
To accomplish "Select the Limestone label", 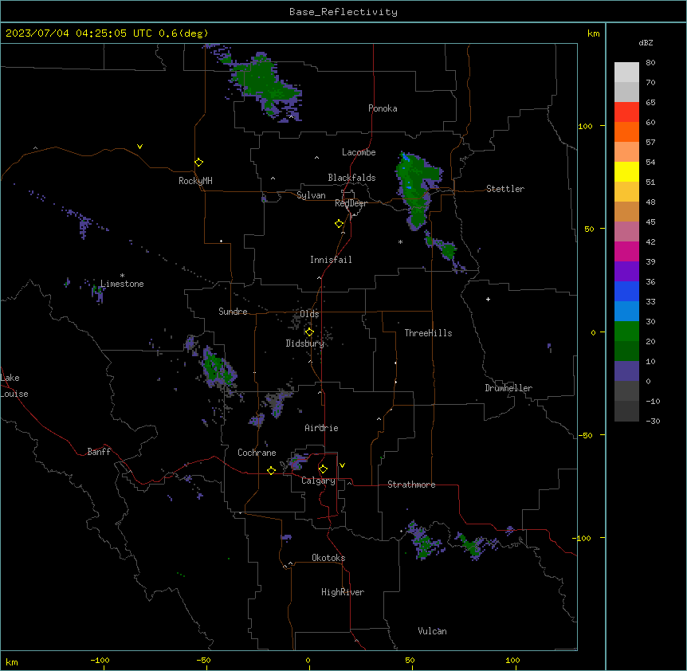I will click(x=122, y=284).
